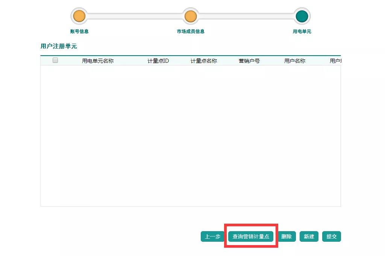Click the 删除 button
The height and width of the screenshot is (256, 385).
coord(286,236)
